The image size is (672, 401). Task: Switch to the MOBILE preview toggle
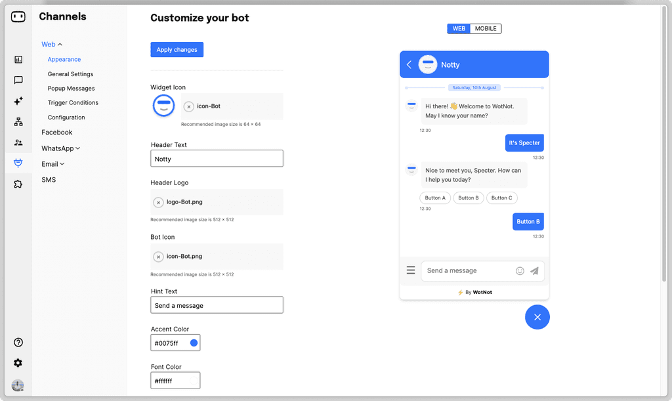pyautogui.click(x=485, y=28)
